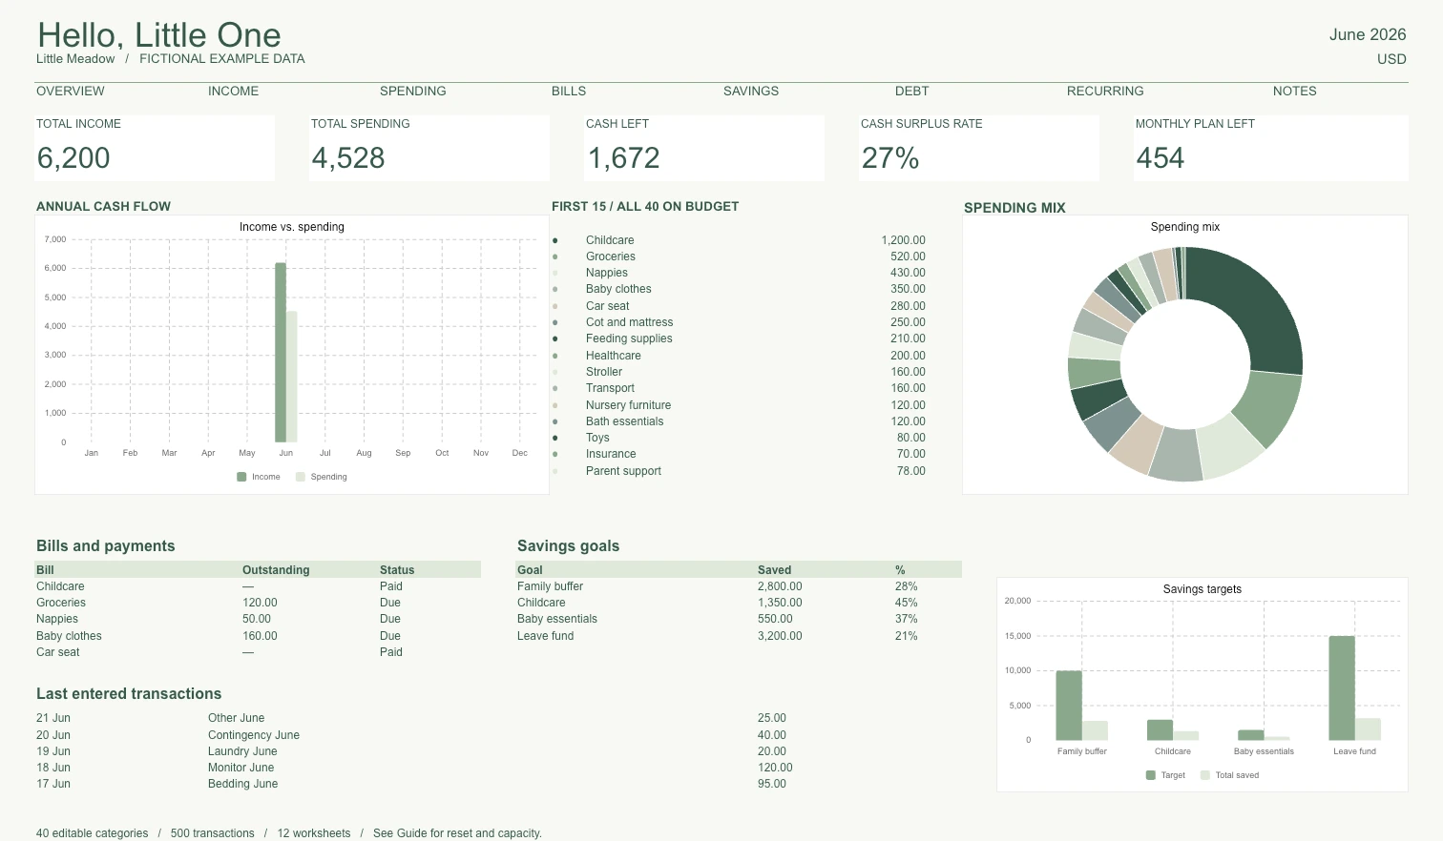Click the Stroller budget row label
This screenshot has width=1443, height=841.
[604, 372]
